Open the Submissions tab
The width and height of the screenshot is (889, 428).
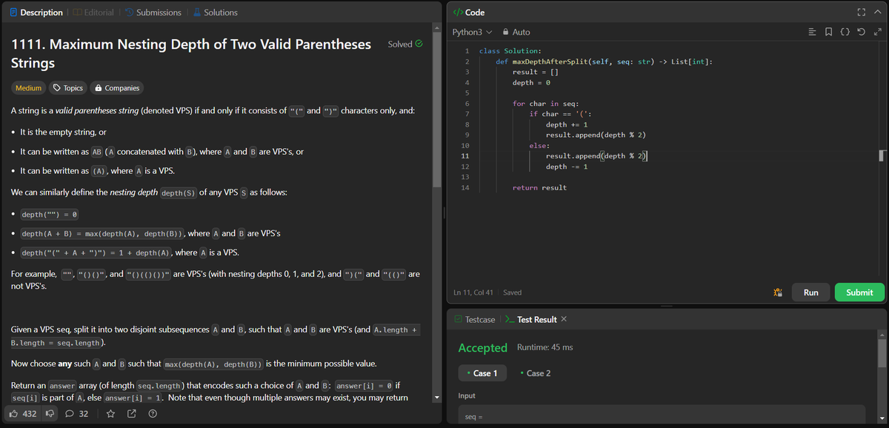click(x=153, y=13)
